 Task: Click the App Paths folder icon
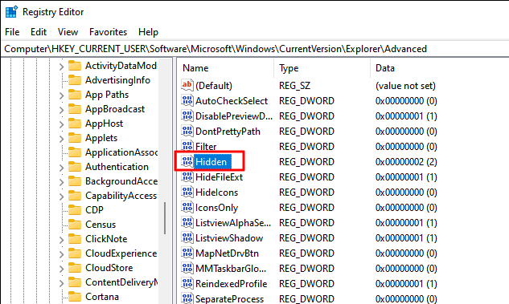[x=75, y=95]
